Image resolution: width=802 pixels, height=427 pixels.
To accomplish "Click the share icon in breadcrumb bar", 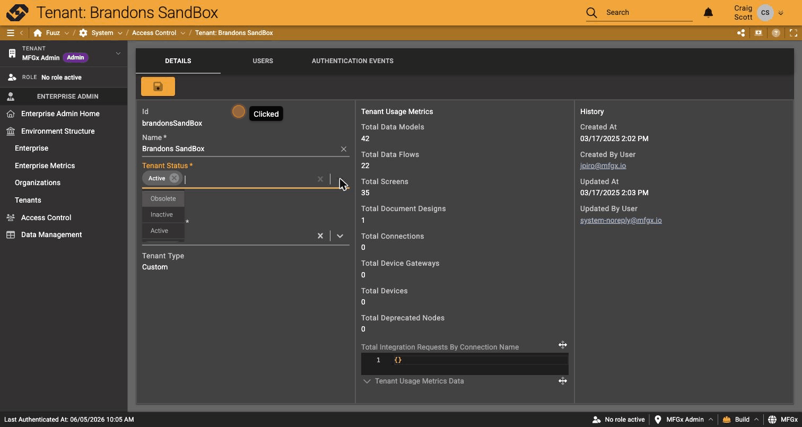I will (x=741, y=33).
